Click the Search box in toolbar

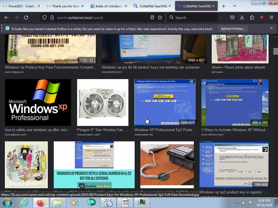pos(192,18)
